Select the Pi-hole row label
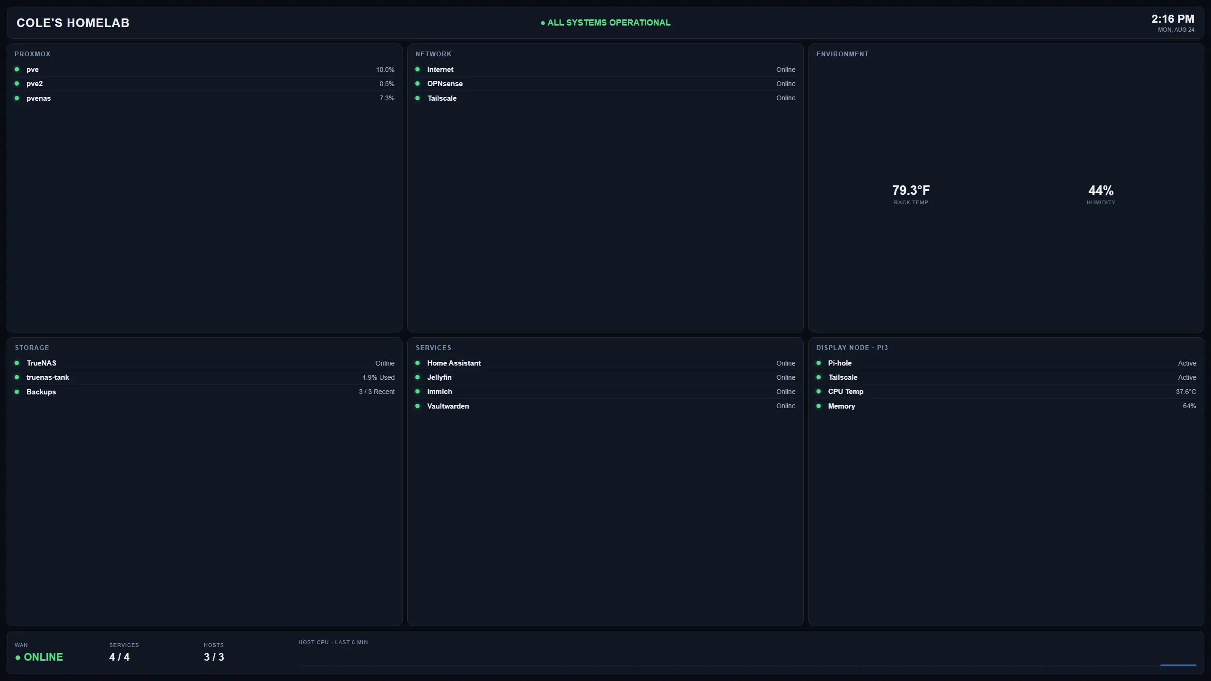The width and height of the screenshot is (1211, 681). [x=840, y=363]
